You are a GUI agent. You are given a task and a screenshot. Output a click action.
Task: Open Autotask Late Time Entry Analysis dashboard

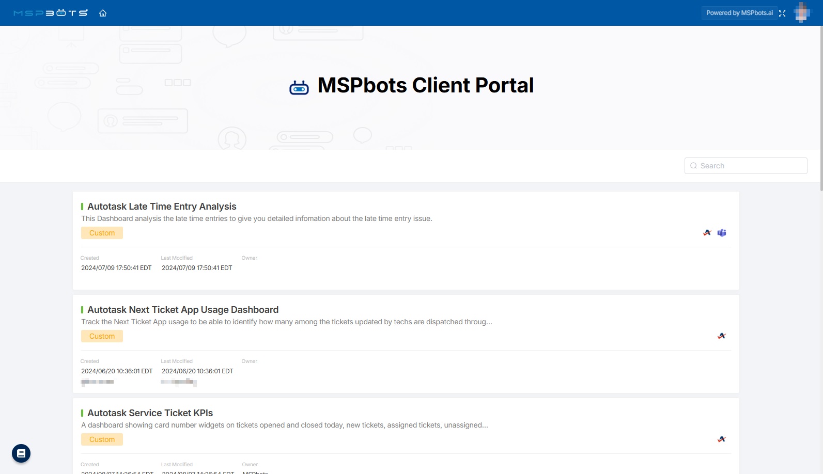[x=162, y=207]
